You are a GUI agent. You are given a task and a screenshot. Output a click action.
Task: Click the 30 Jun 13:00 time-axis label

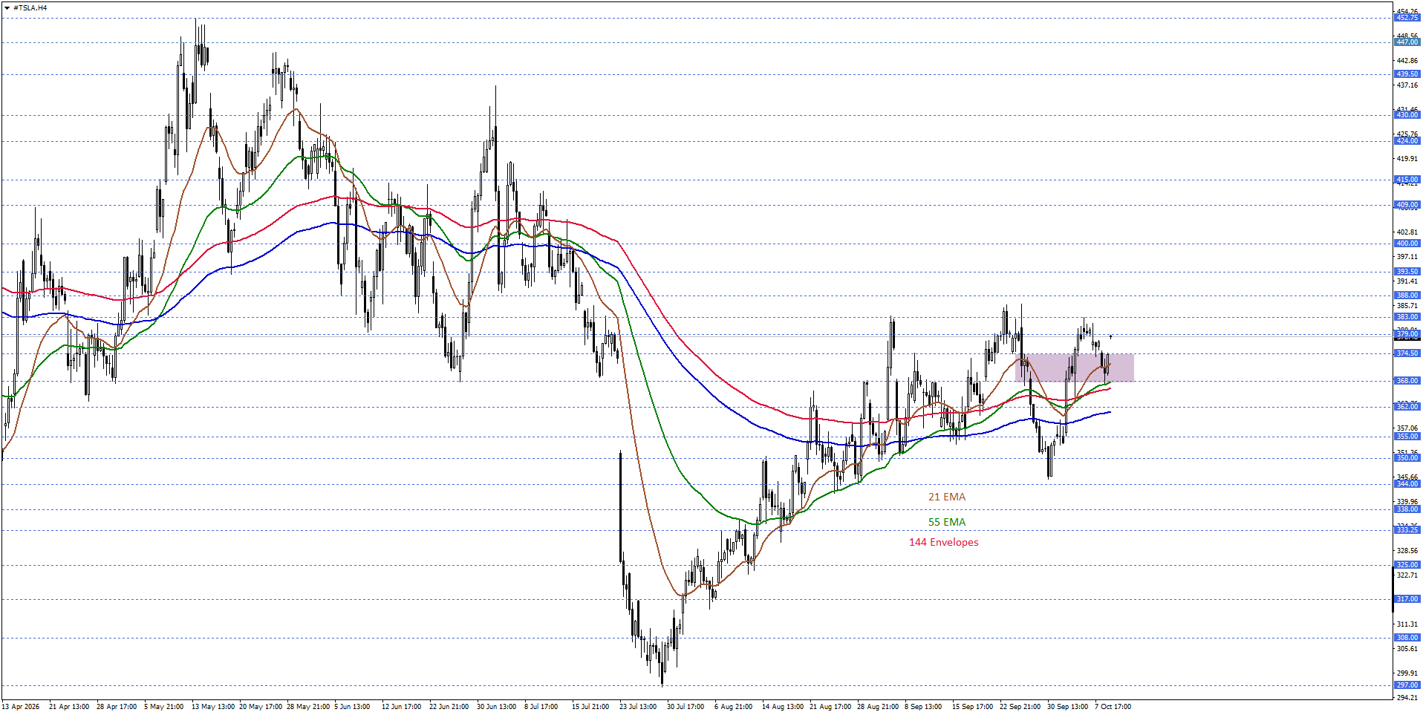tap(496, 707)
